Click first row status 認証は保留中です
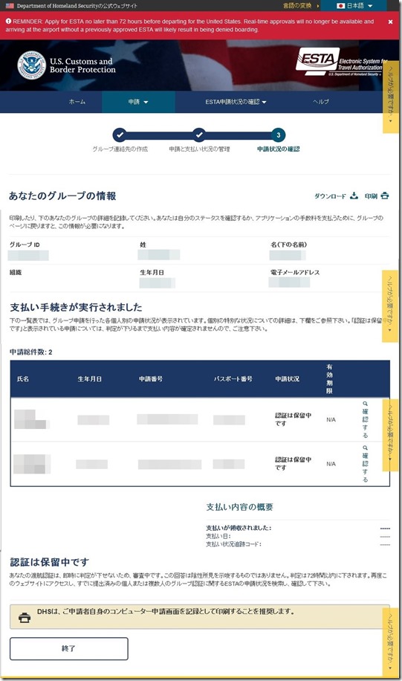 tap(293, 419)
